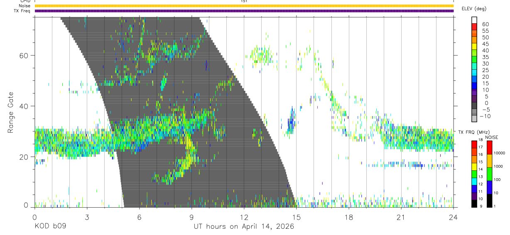Click the ELEV colorbar value '45'
Viewport: 510px width, 235px height.
(486, 44)
